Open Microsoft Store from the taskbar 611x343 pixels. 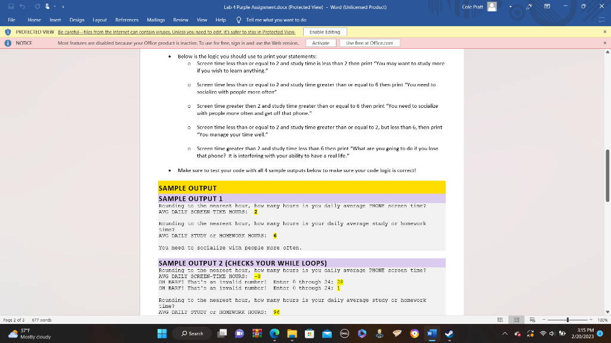pos(310,333)
